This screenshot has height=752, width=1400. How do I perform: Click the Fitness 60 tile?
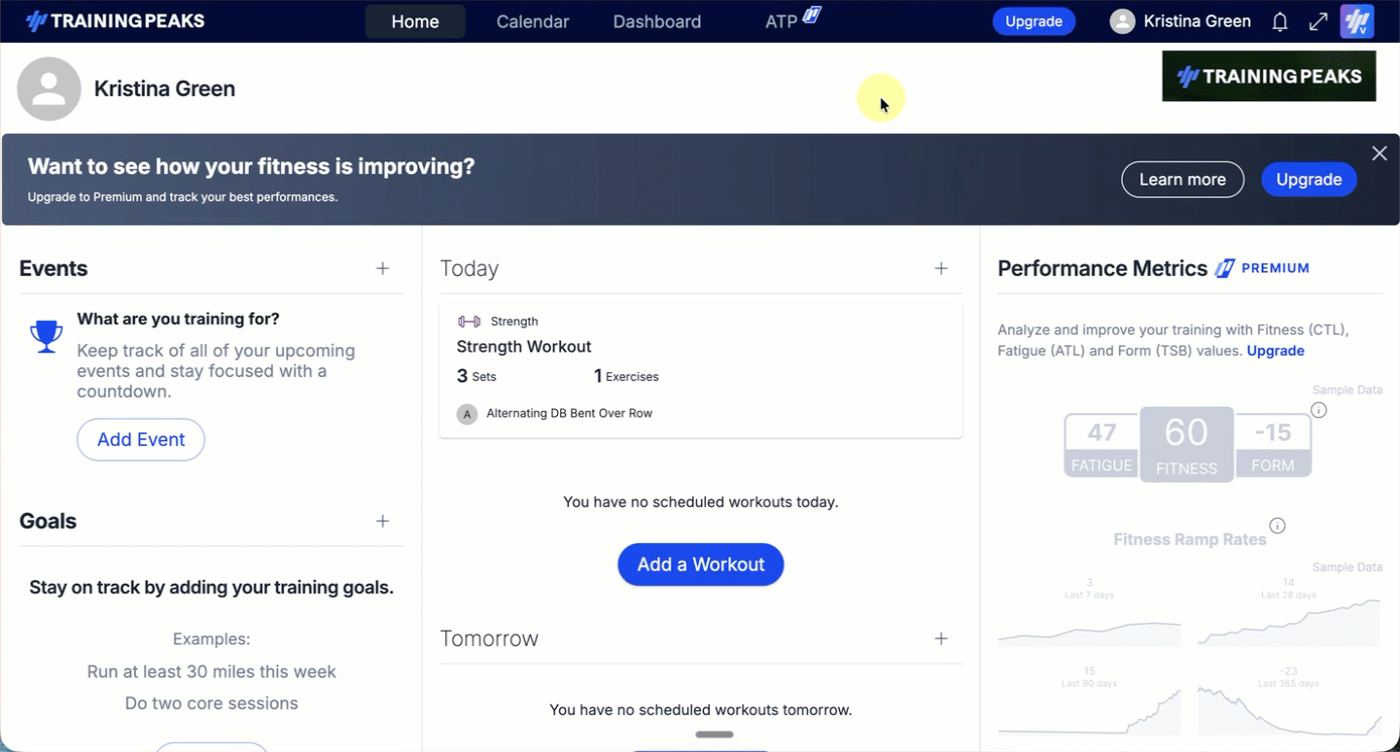tap(1186, 444)
